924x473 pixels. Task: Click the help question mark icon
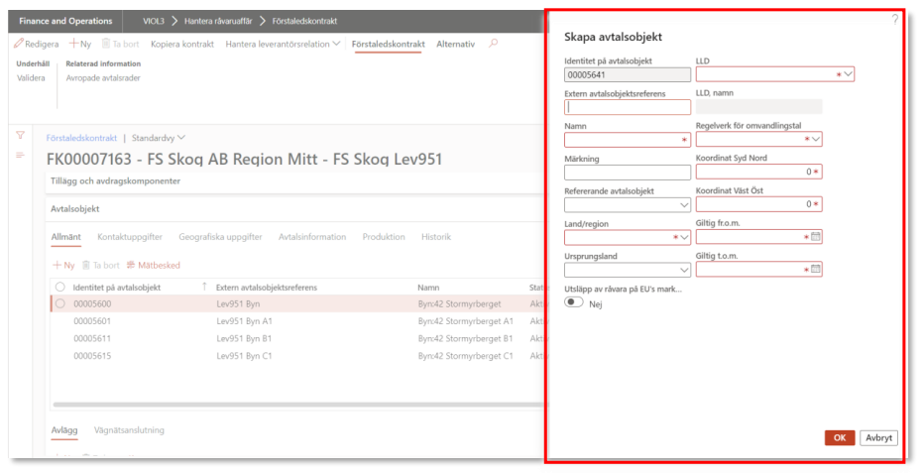coord(894,20)
